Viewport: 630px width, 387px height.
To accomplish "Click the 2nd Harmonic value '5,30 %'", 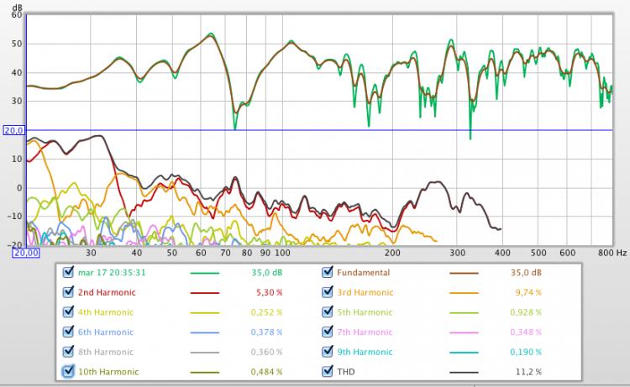I will pos(269,292).
